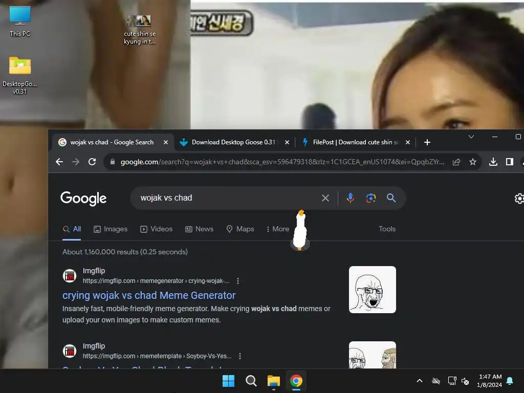The width and height of the screenshot is (524, 393).
Task: Open the crying wojak thumbnail image
Action: click(x=373, y=290)
